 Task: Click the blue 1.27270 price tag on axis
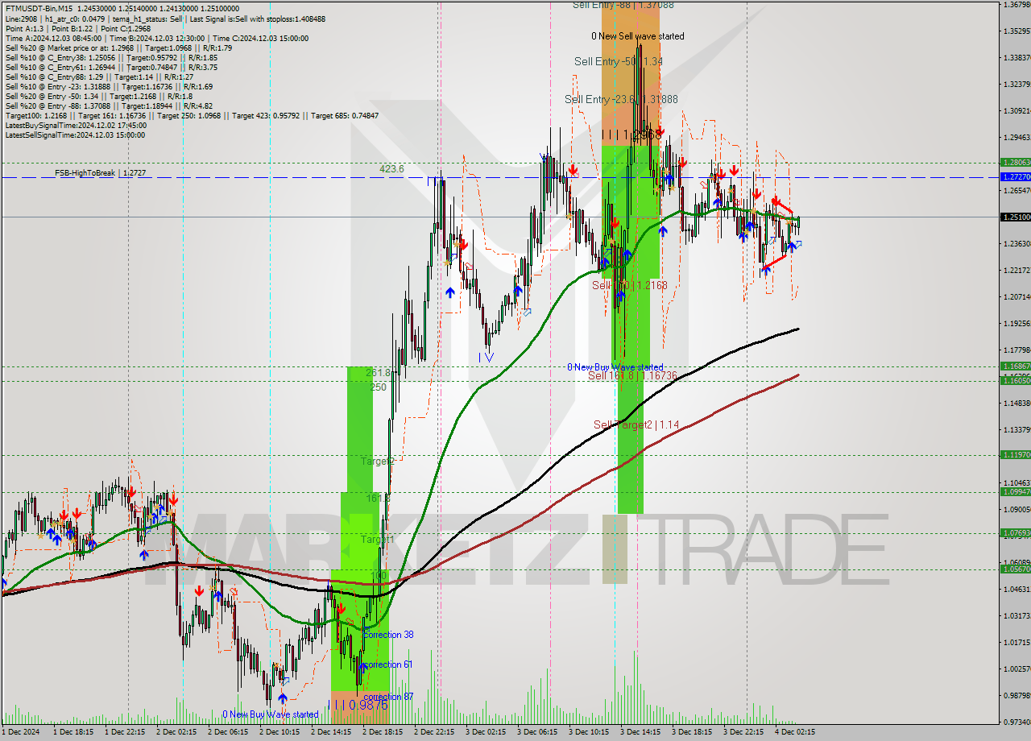[1016, 176]
